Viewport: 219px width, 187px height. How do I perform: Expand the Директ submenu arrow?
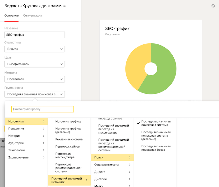click(x=130, y=172)
